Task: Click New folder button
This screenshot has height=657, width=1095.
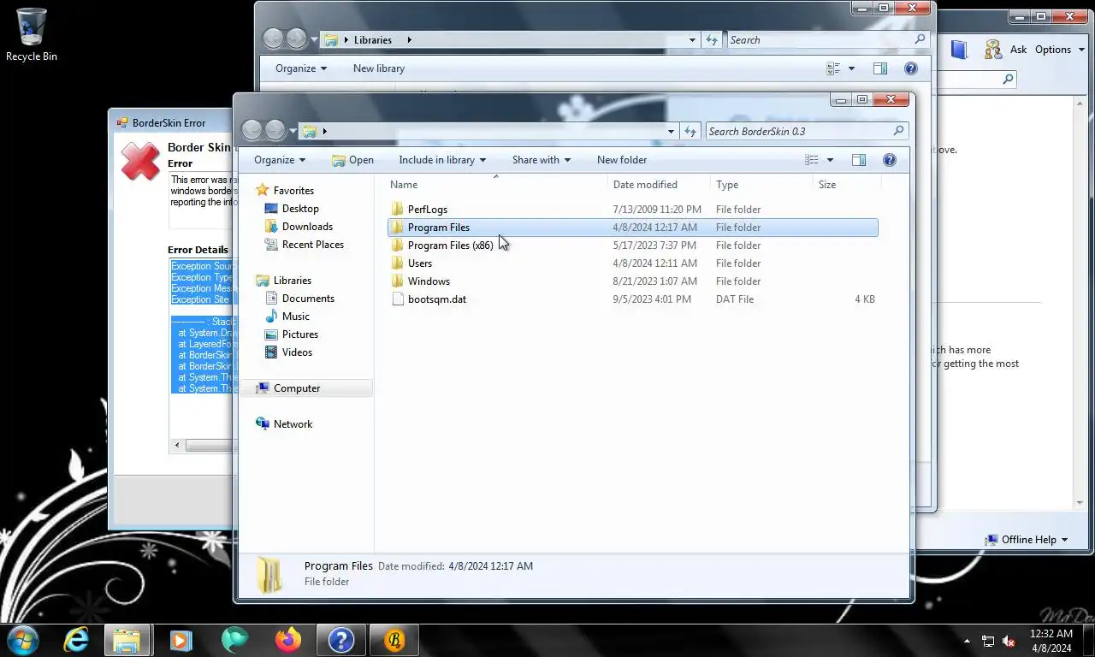Action: 622,160
